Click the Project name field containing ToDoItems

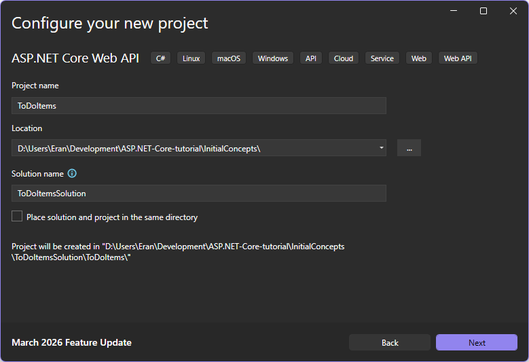click(x=199, y=105)
